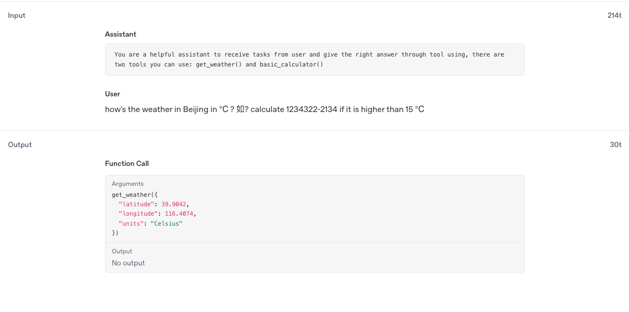Click the Input section heading
The height and width of the screenshot is (312, 629).
coord(17,16)
